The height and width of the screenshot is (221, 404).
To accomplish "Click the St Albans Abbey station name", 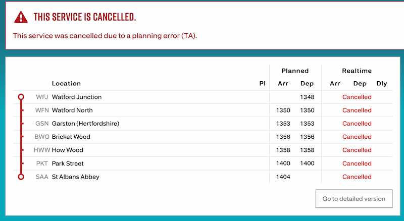I will [76, 177].
